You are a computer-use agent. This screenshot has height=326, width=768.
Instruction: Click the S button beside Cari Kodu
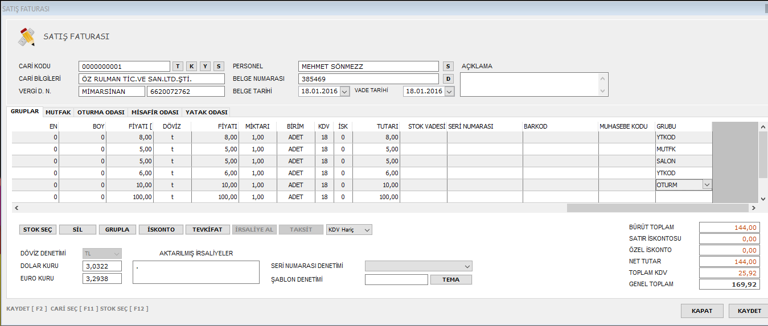[219, 67]
